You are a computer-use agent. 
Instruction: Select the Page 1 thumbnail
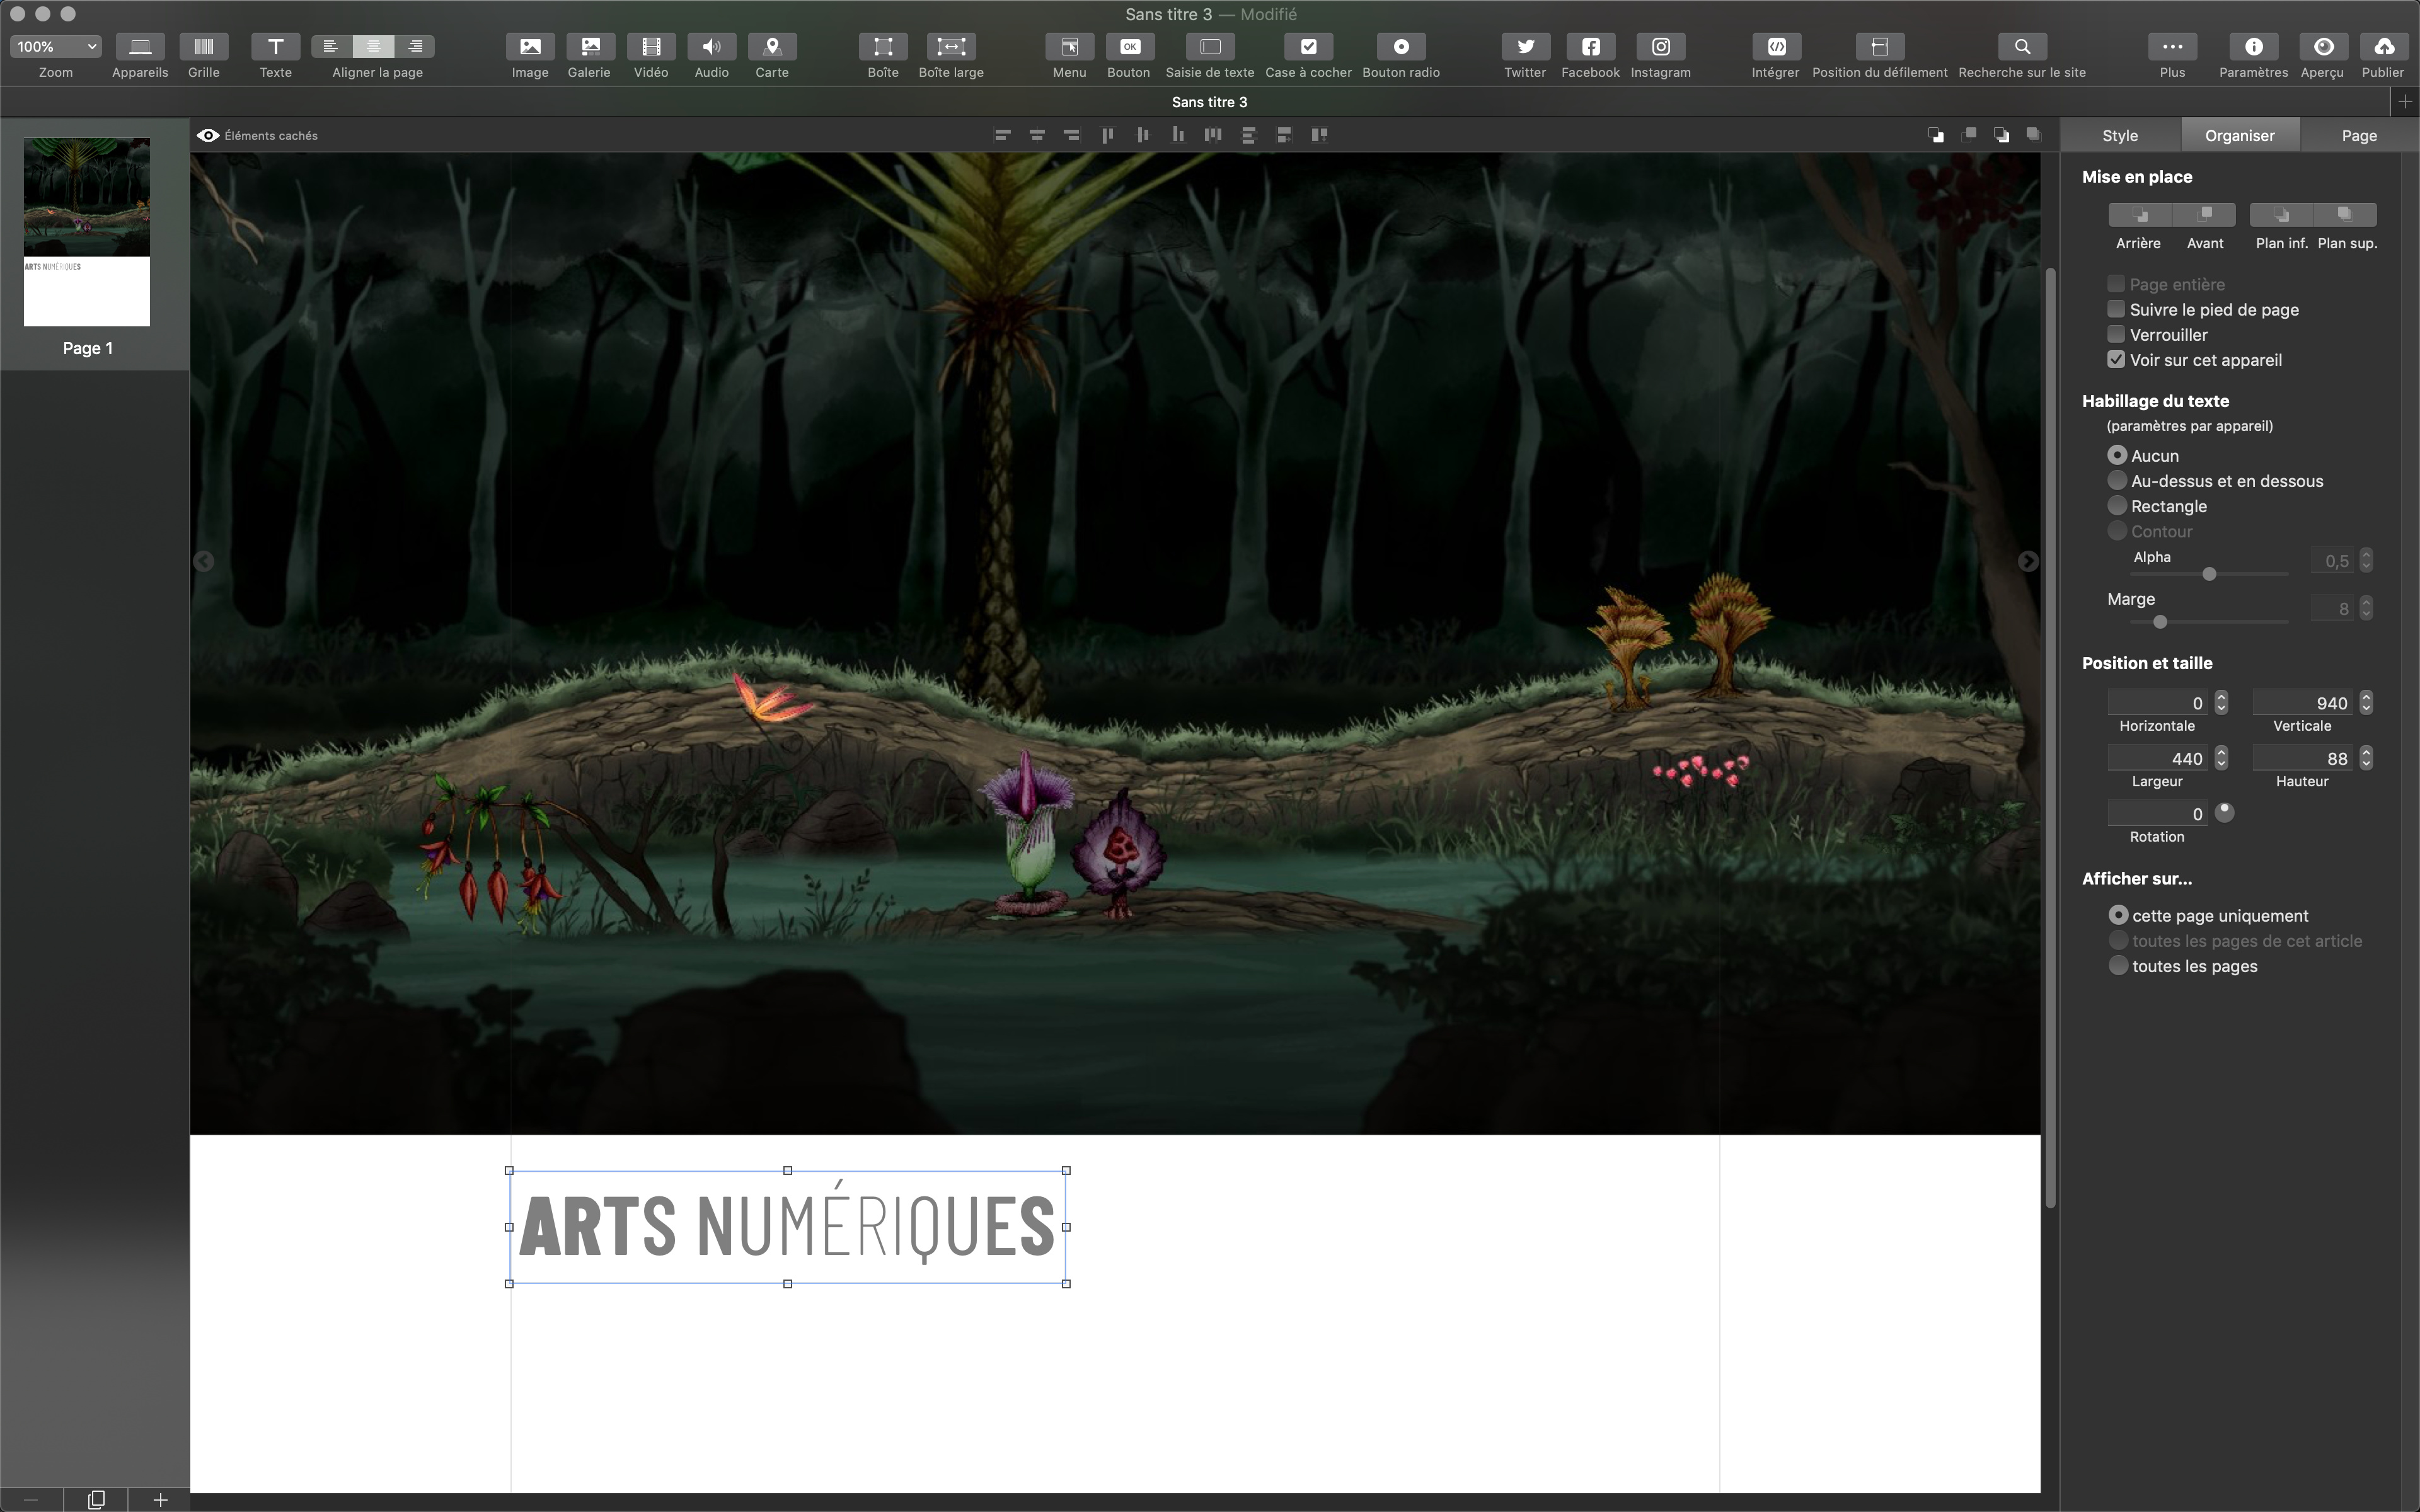(x=87, y=232)
